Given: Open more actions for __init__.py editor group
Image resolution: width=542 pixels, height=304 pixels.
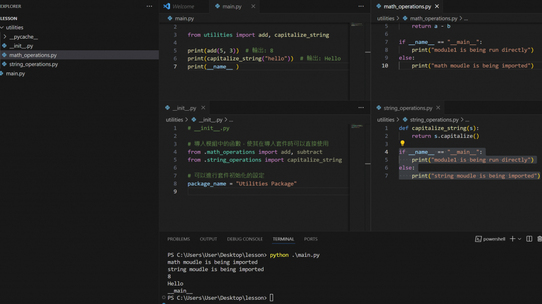Looking at the screenshot, I should coord(361,108).
